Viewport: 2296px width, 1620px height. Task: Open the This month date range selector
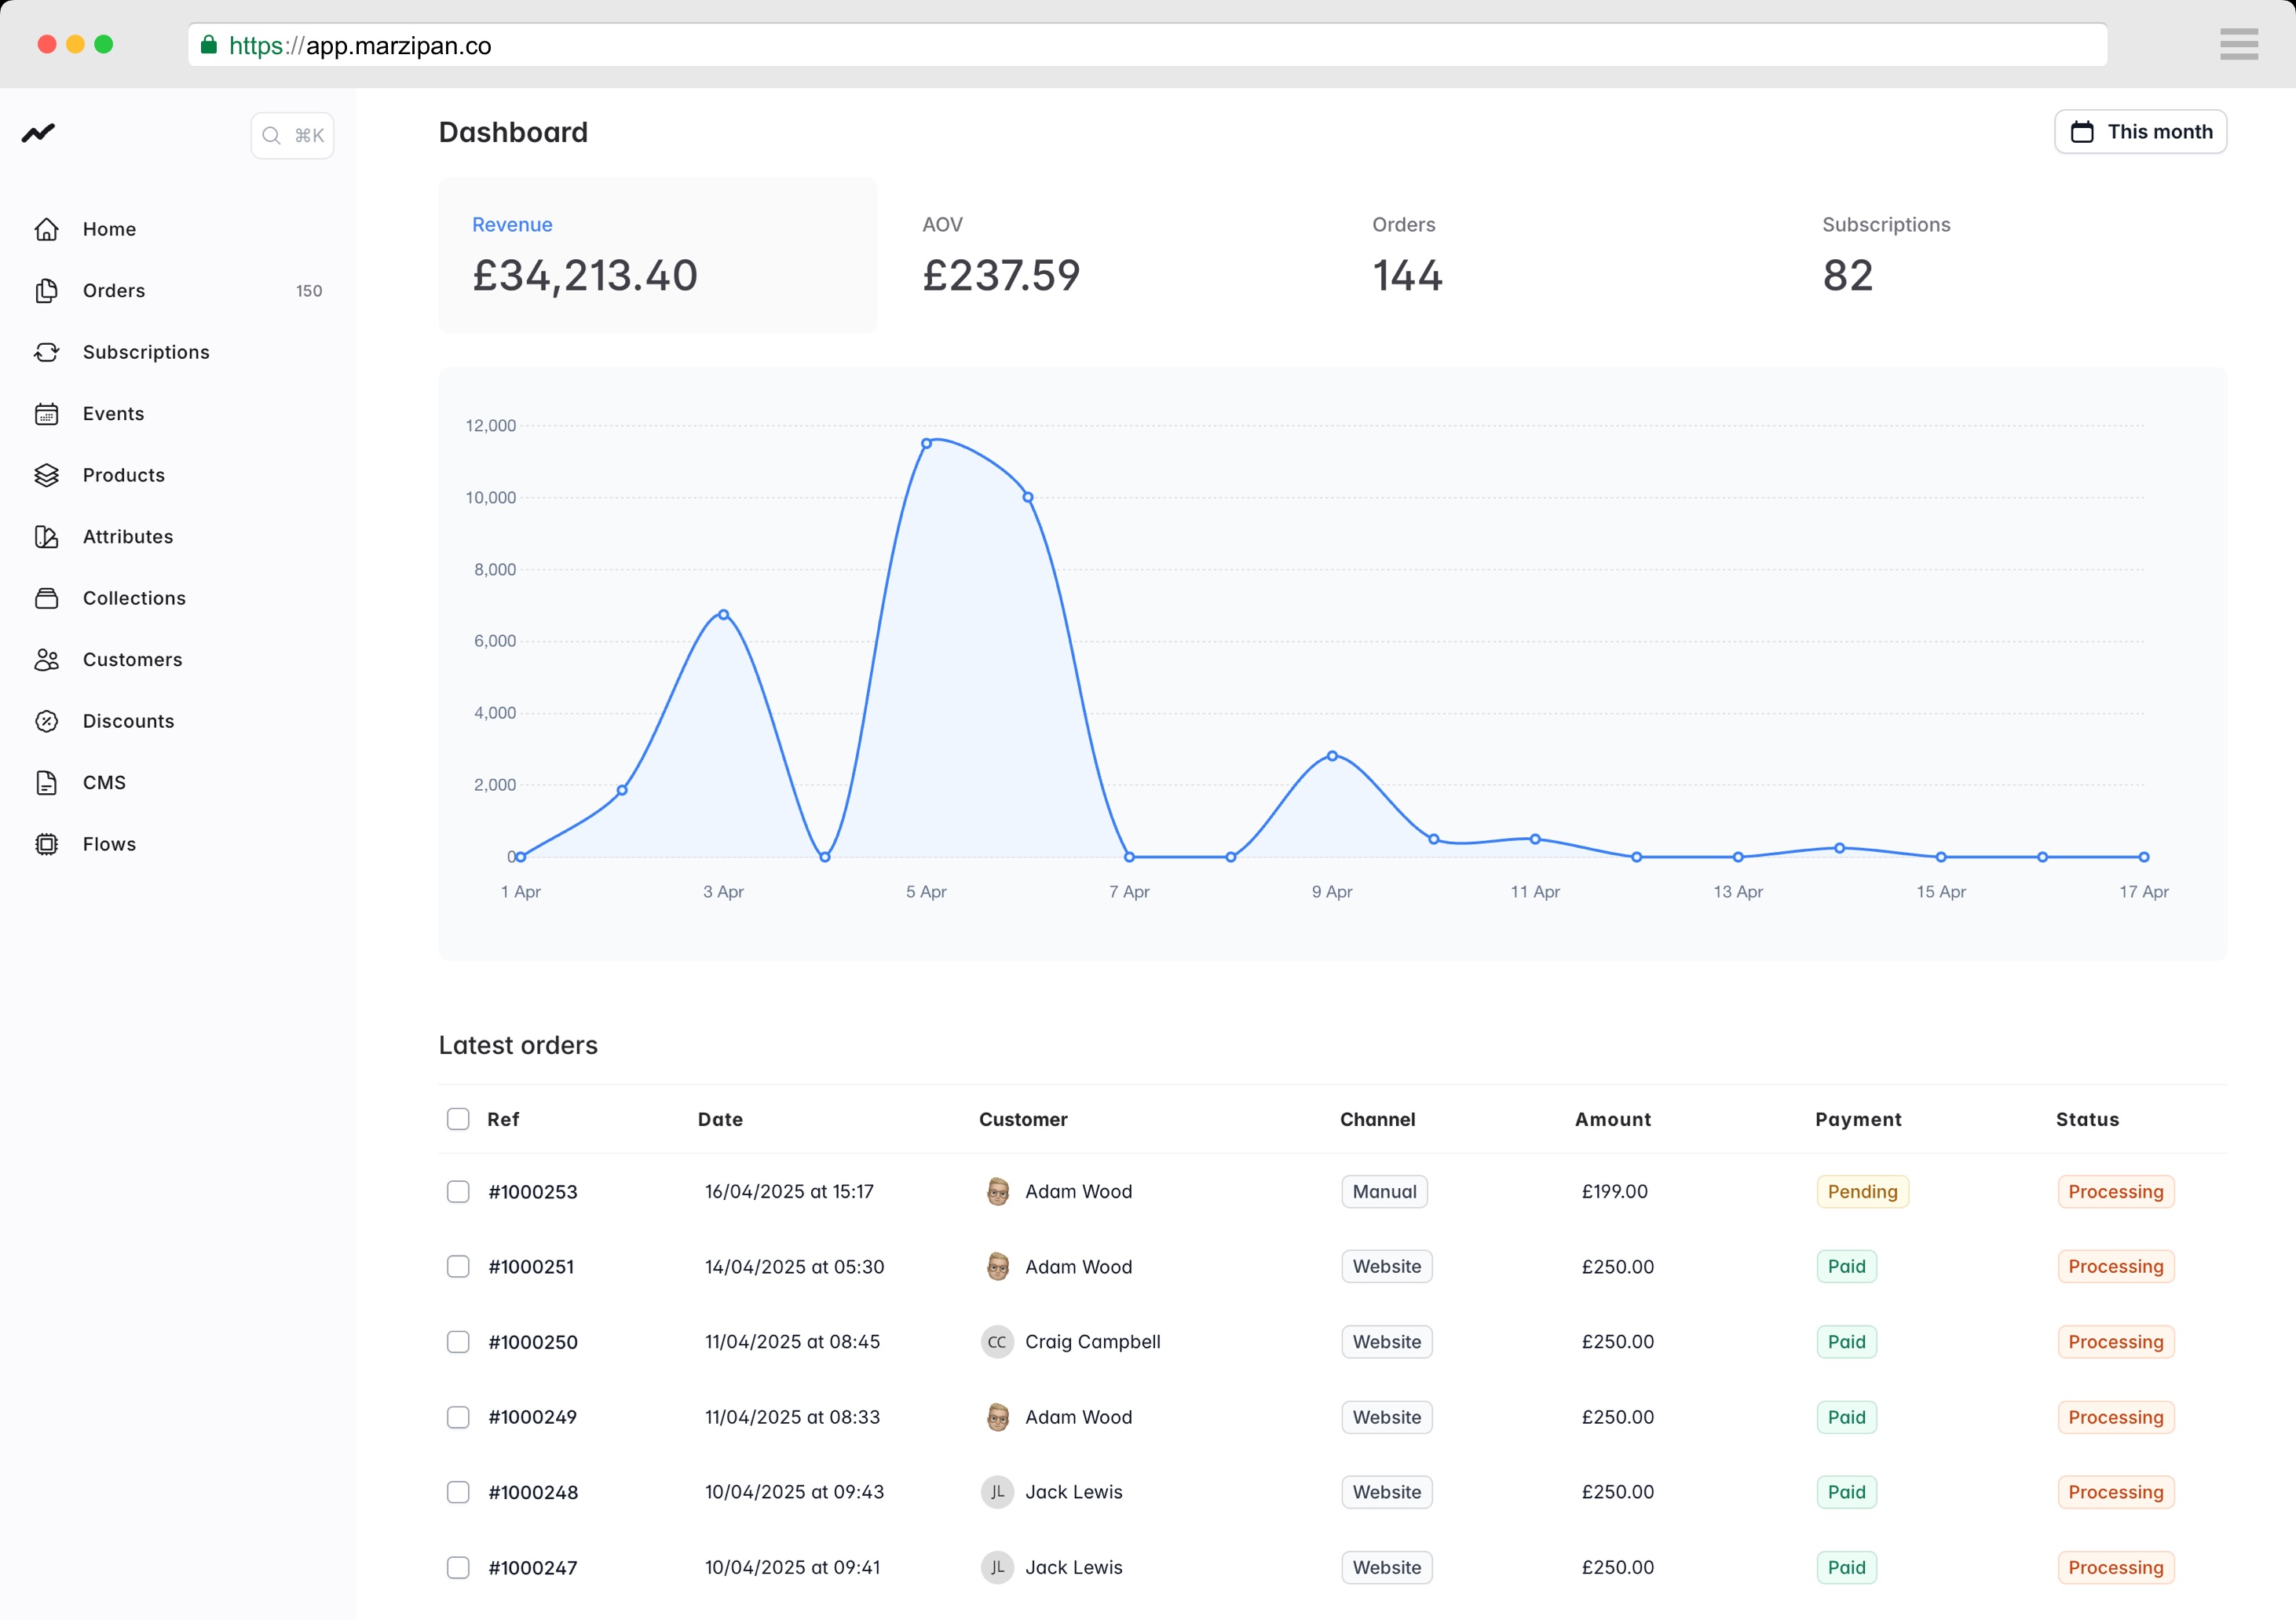click(2140, 131)
